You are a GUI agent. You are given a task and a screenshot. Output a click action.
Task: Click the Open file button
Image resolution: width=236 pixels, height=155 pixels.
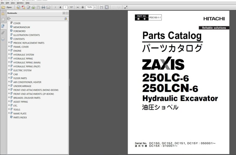point(6,7)
